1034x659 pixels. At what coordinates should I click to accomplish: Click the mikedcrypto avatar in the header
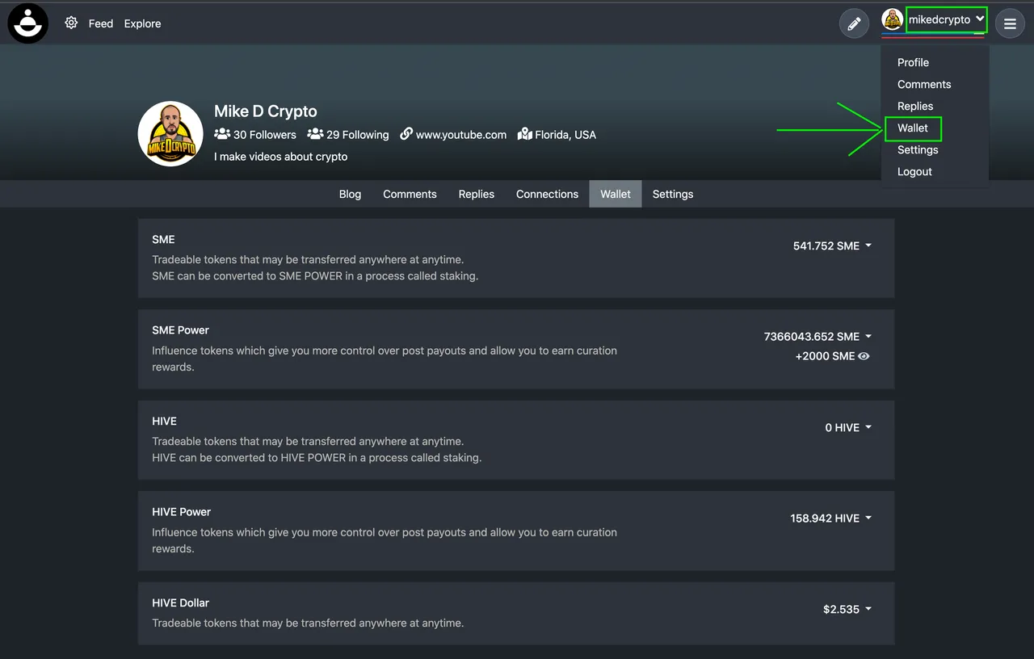click(x=892, y=19)
